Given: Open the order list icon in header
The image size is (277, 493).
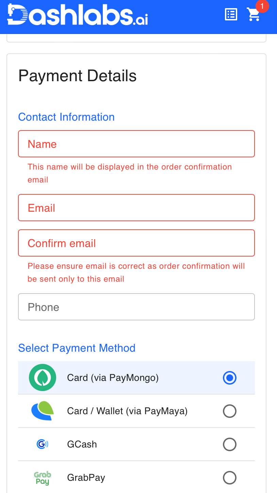Looking at the screenshot, I should 231,15.
